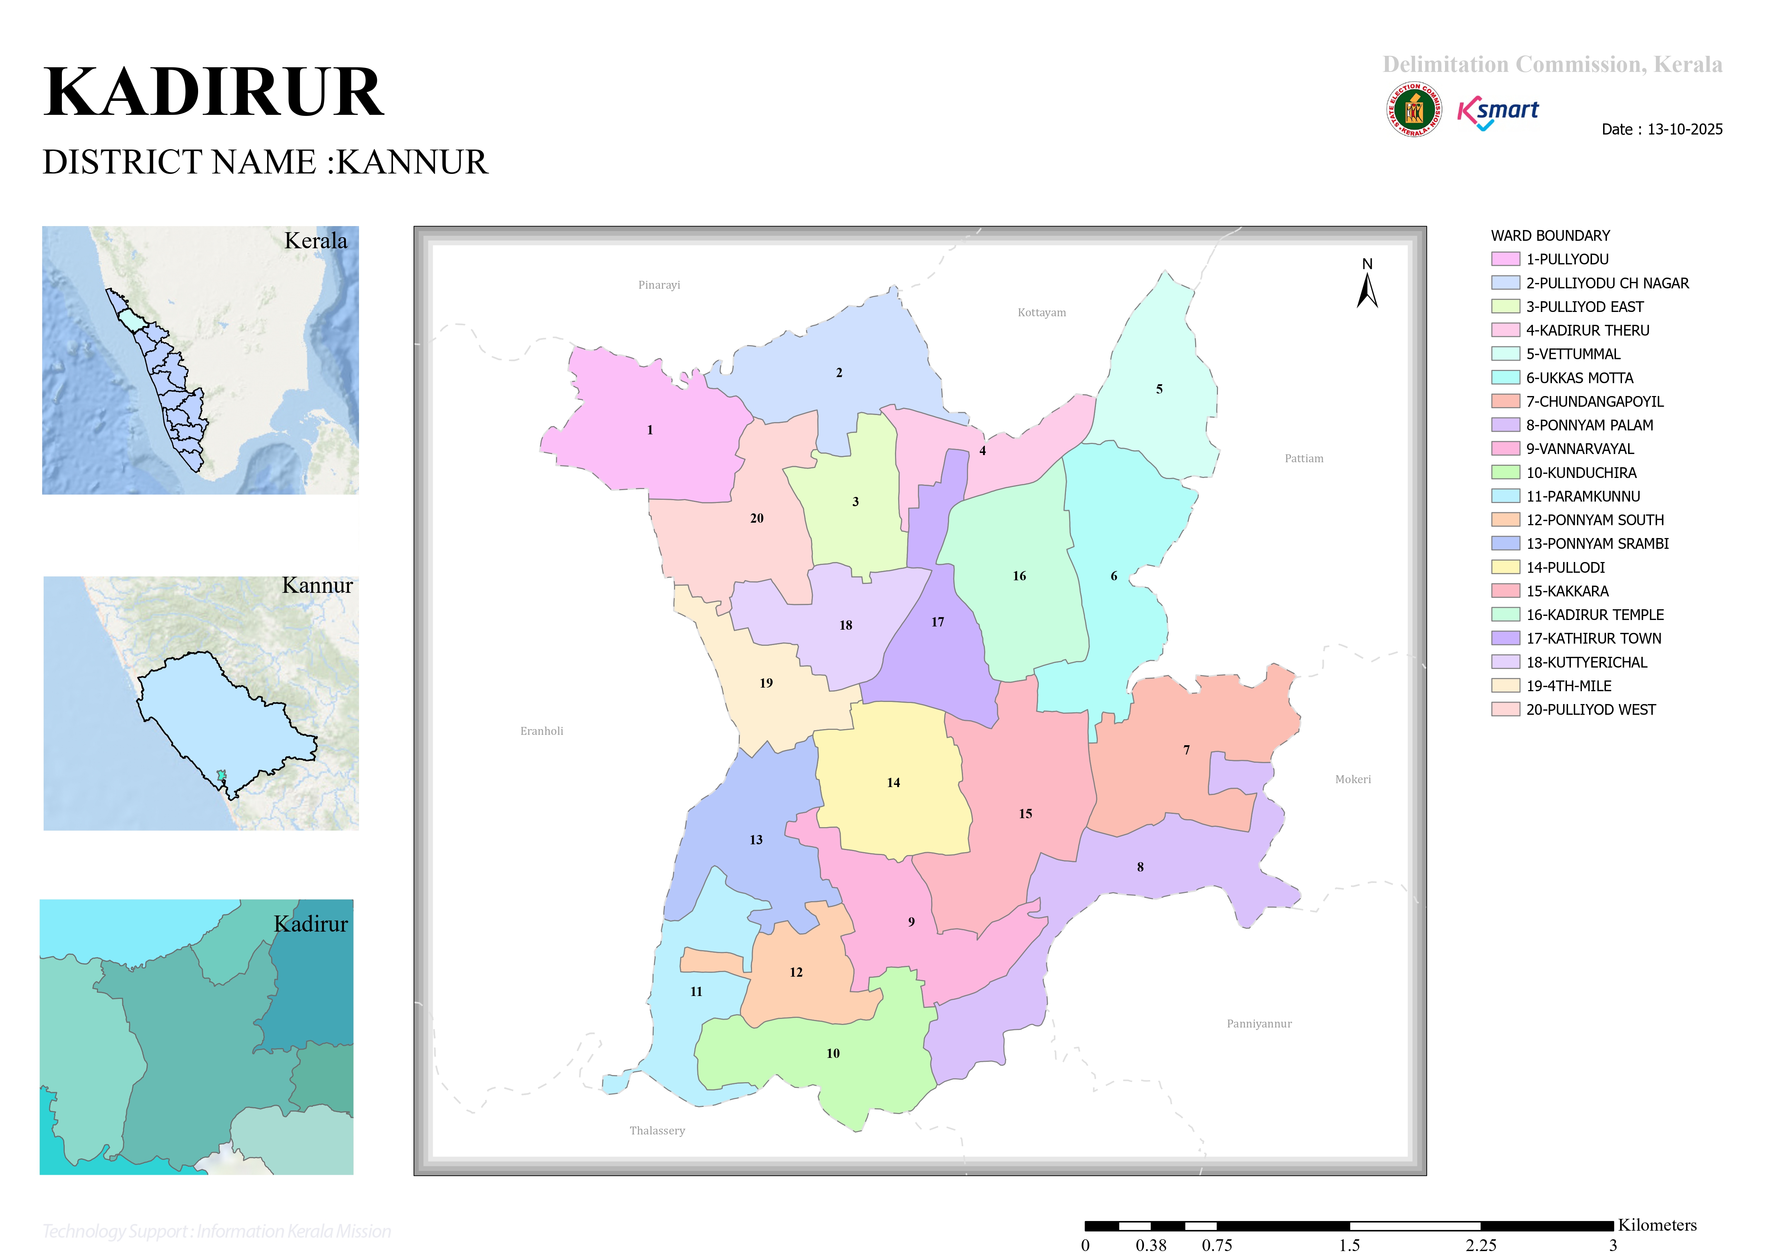
Task: Select the 2-PULLIYODU CH NAGAR legend swatch
Action: click(1505, 283)
